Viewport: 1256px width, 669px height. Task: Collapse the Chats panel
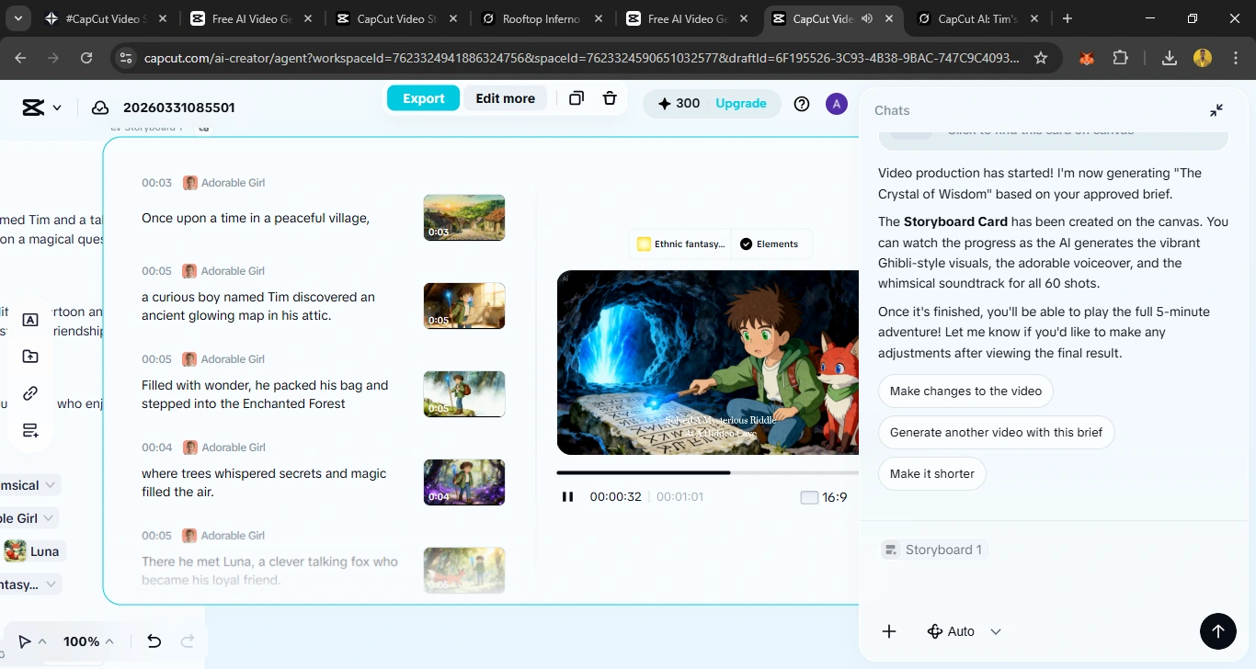(1216, 110)
